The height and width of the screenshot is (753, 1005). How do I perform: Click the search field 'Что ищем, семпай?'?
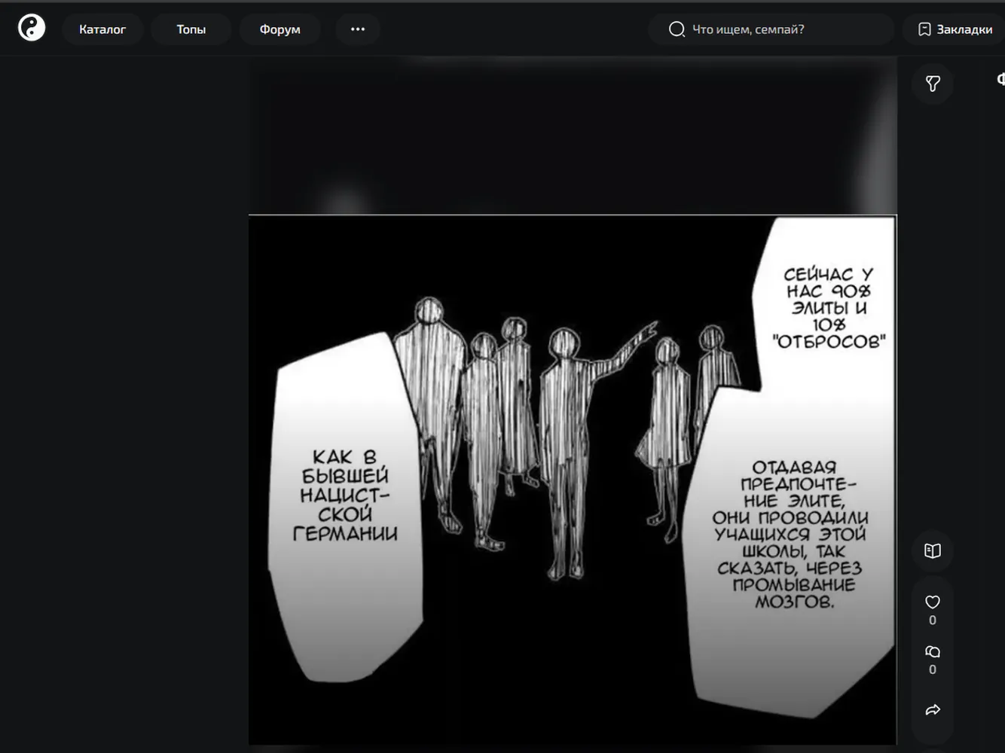pyautogui.click(x=771, y=29)
